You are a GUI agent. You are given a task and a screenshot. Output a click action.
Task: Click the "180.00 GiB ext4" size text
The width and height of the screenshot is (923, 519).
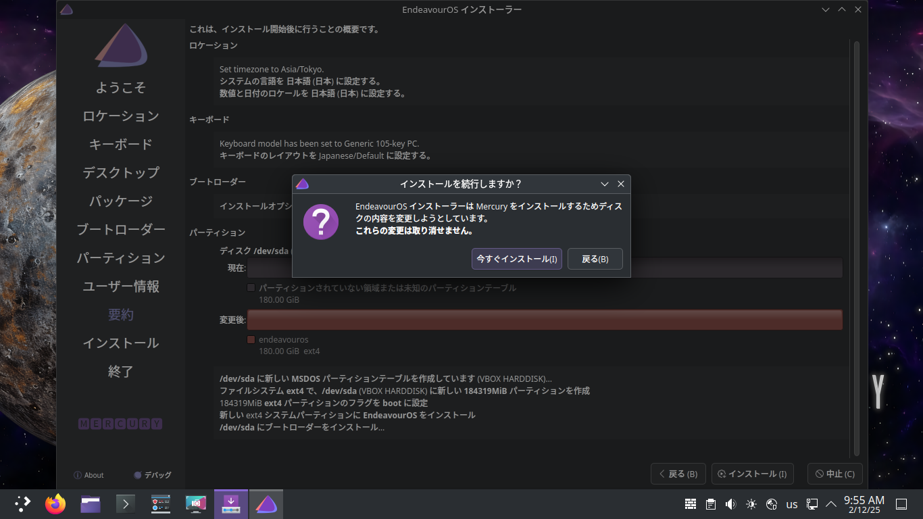point(289,351)
